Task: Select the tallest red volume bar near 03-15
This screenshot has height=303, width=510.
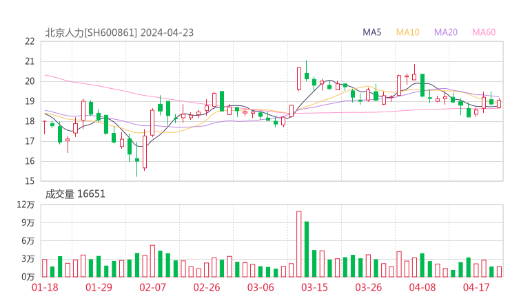Action: click(299, 244)
